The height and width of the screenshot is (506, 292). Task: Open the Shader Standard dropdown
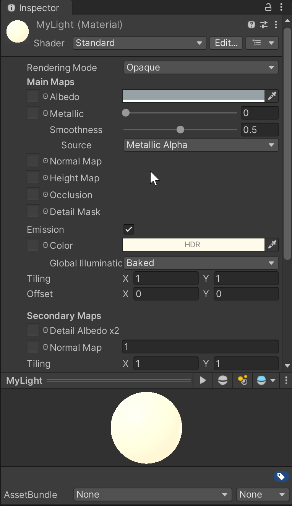(x=140, y=43)
